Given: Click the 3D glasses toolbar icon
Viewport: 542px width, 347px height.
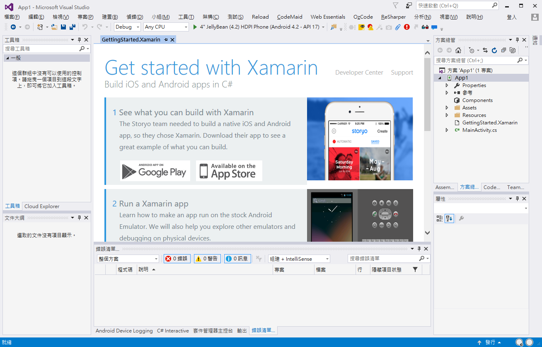Looking at the screenshot, I should pos(425,27).
